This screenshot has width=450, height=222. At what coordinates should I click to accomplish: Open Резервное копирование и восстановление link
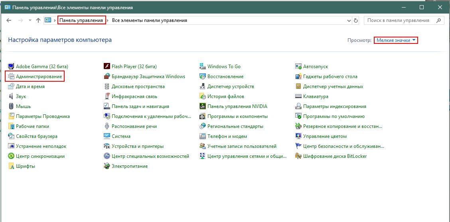[x=343, y=126]
